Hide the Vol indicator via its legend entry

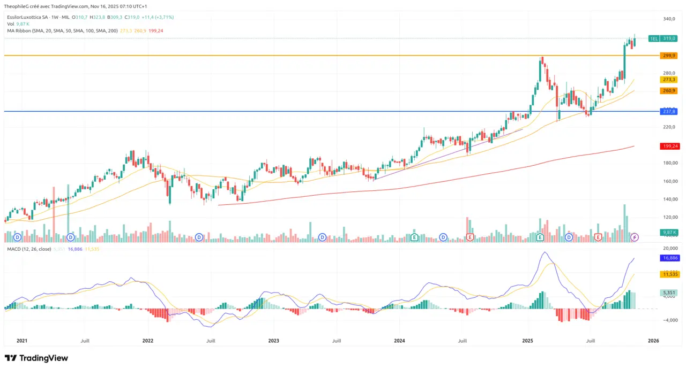point(10,24)
